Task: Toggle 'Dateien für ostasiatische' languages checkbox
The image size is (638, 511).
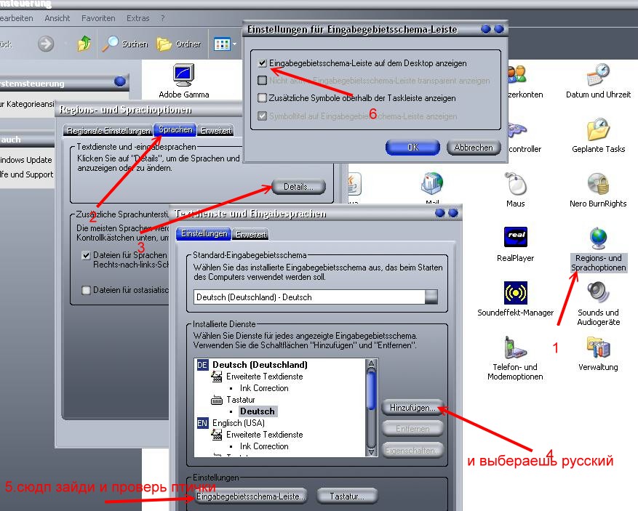Action: (86, 290)
